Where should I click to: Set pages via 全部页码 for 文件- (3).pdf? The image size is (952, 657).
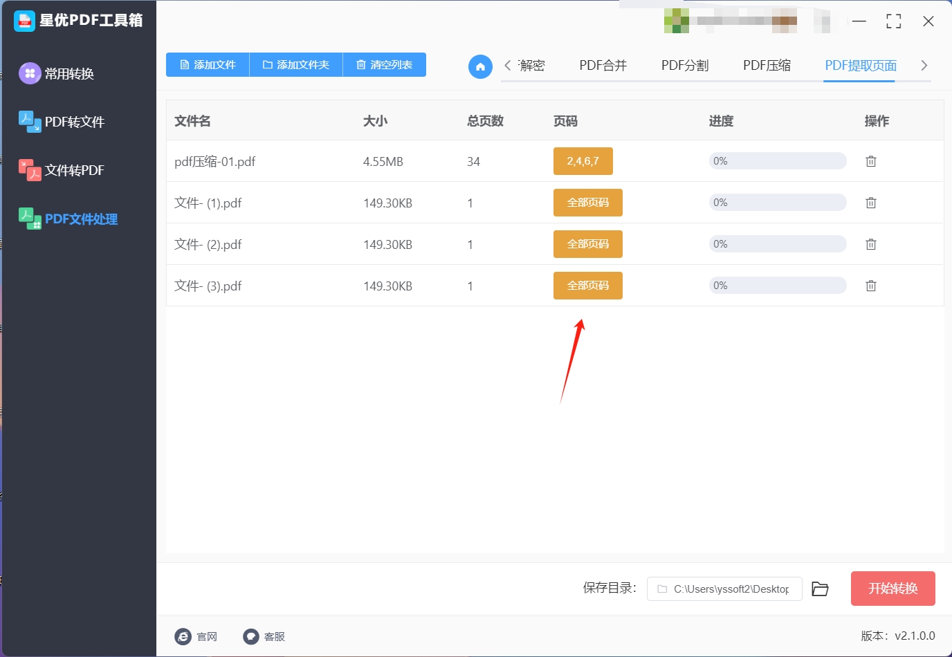click(x=588, y=286)
